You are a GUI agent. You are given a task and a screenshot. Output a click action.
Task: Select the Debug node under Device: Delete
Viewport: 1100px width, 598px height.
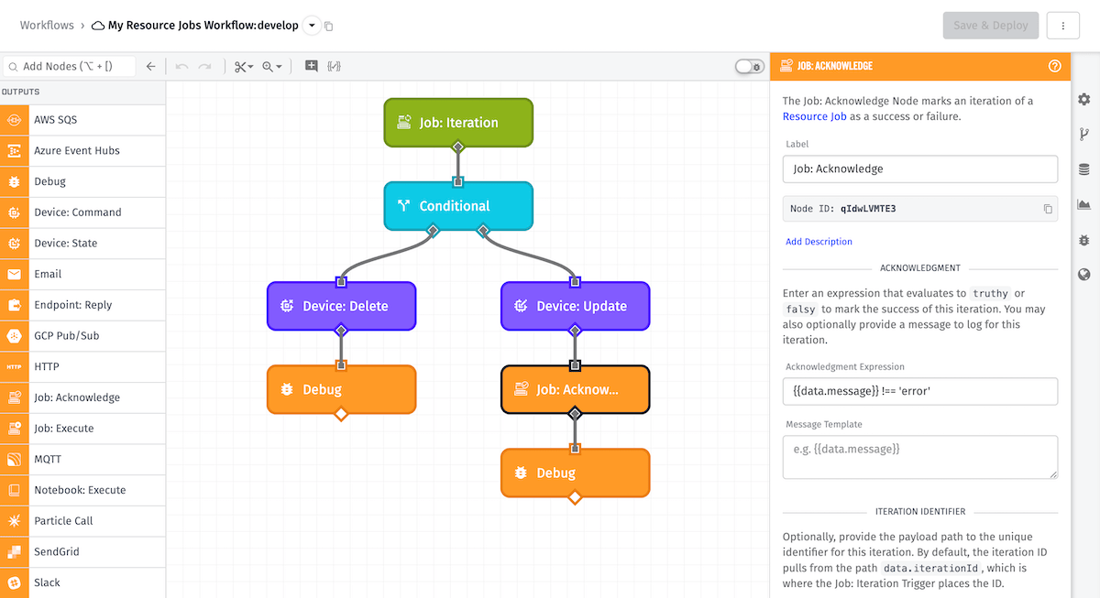coord(341,389)
